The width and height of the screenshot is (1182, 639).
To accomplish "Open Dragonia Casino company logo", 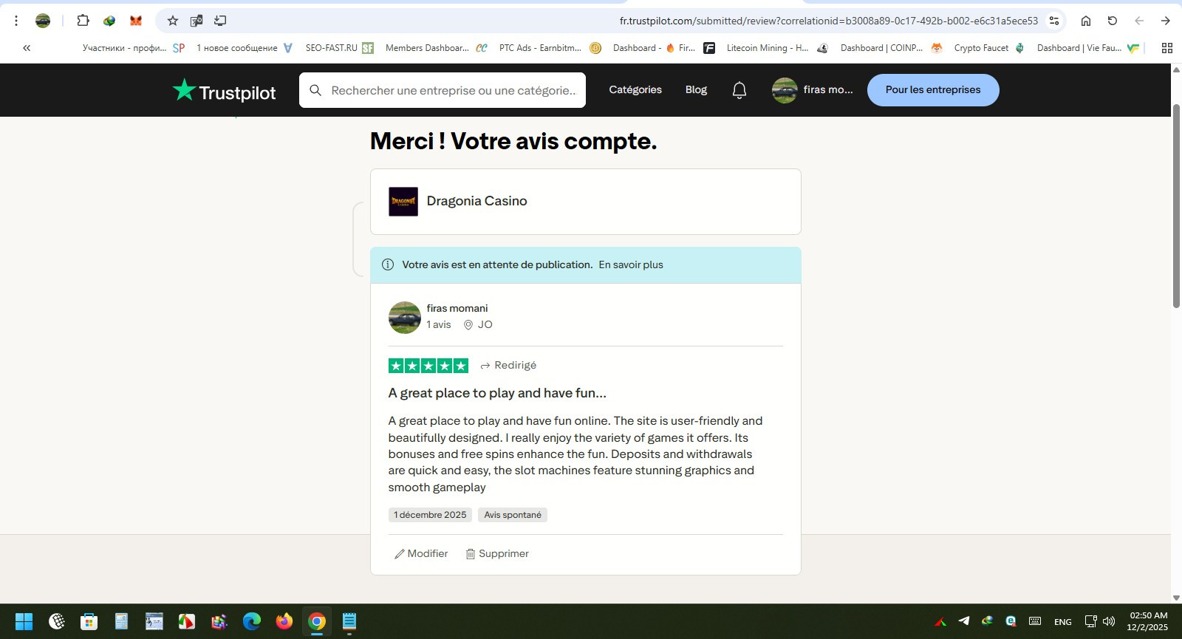I will (403, 202).
